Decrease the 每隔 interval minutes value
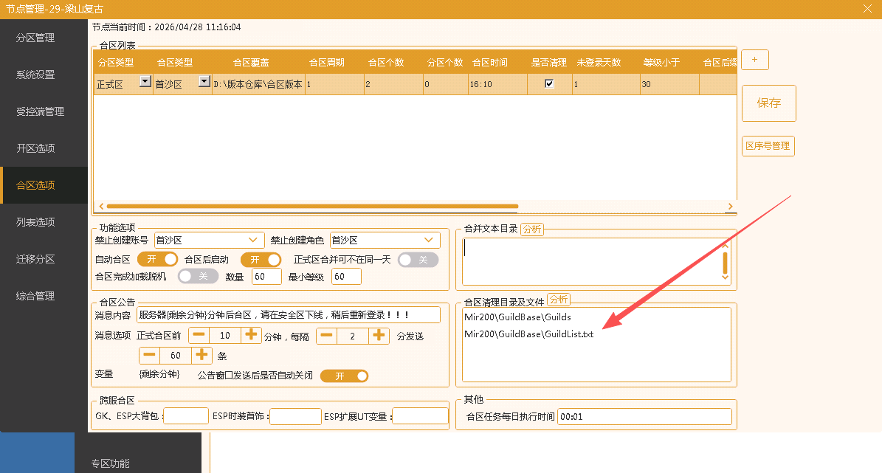882x473 pixels. [326, 336]
